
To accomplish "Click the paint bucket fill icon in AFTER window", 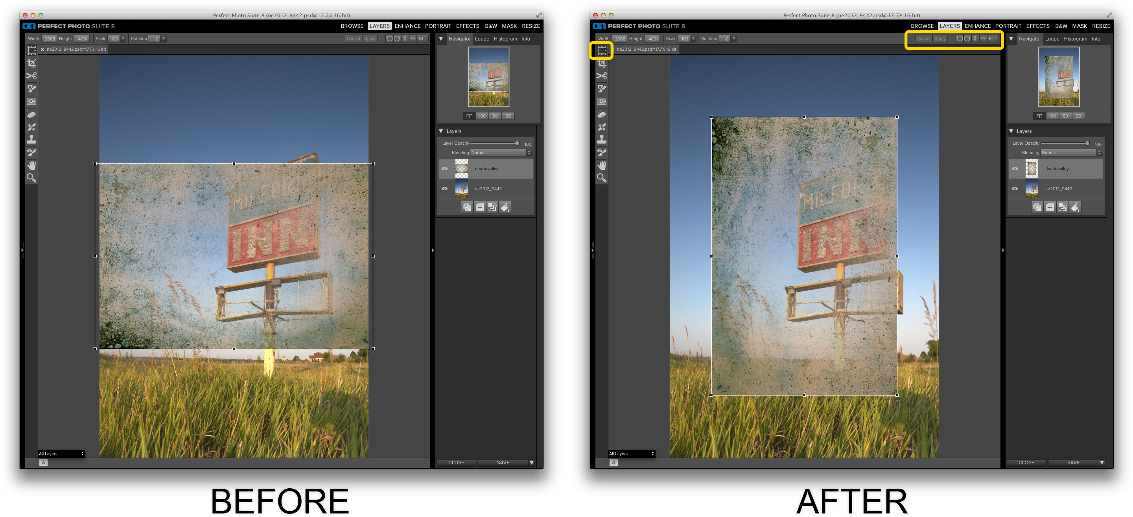I will coord(1075,208).
